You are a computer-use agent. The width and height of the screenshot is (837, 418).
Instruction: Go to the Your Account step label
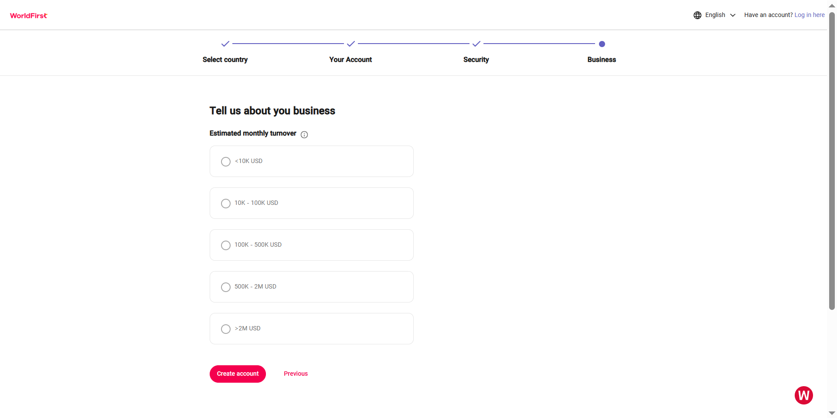point(350,60)
